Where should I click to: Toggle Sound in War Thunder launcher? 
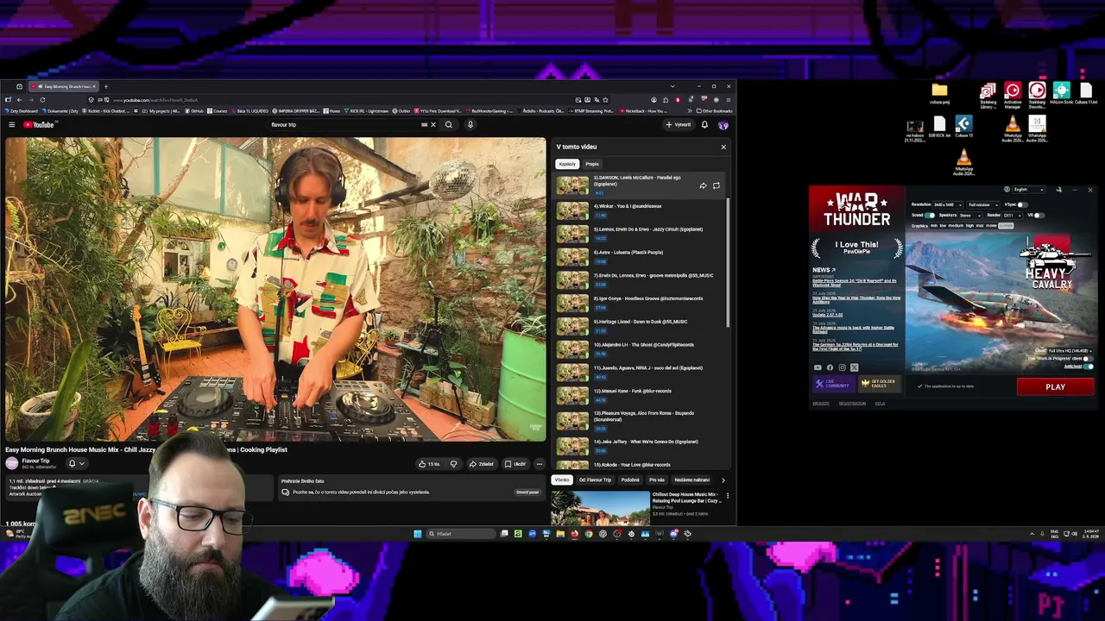(x=930, y=215)
